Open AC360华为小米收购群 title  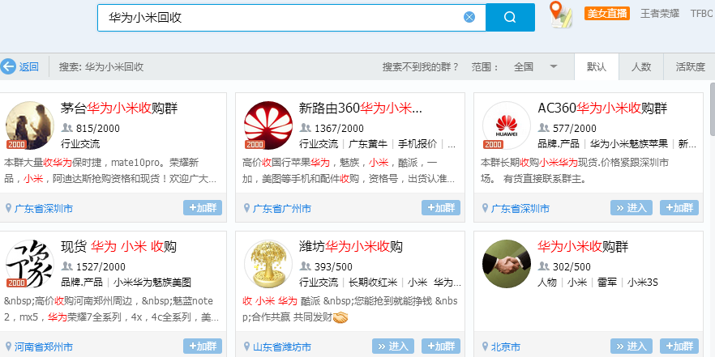tap(602, 108)
